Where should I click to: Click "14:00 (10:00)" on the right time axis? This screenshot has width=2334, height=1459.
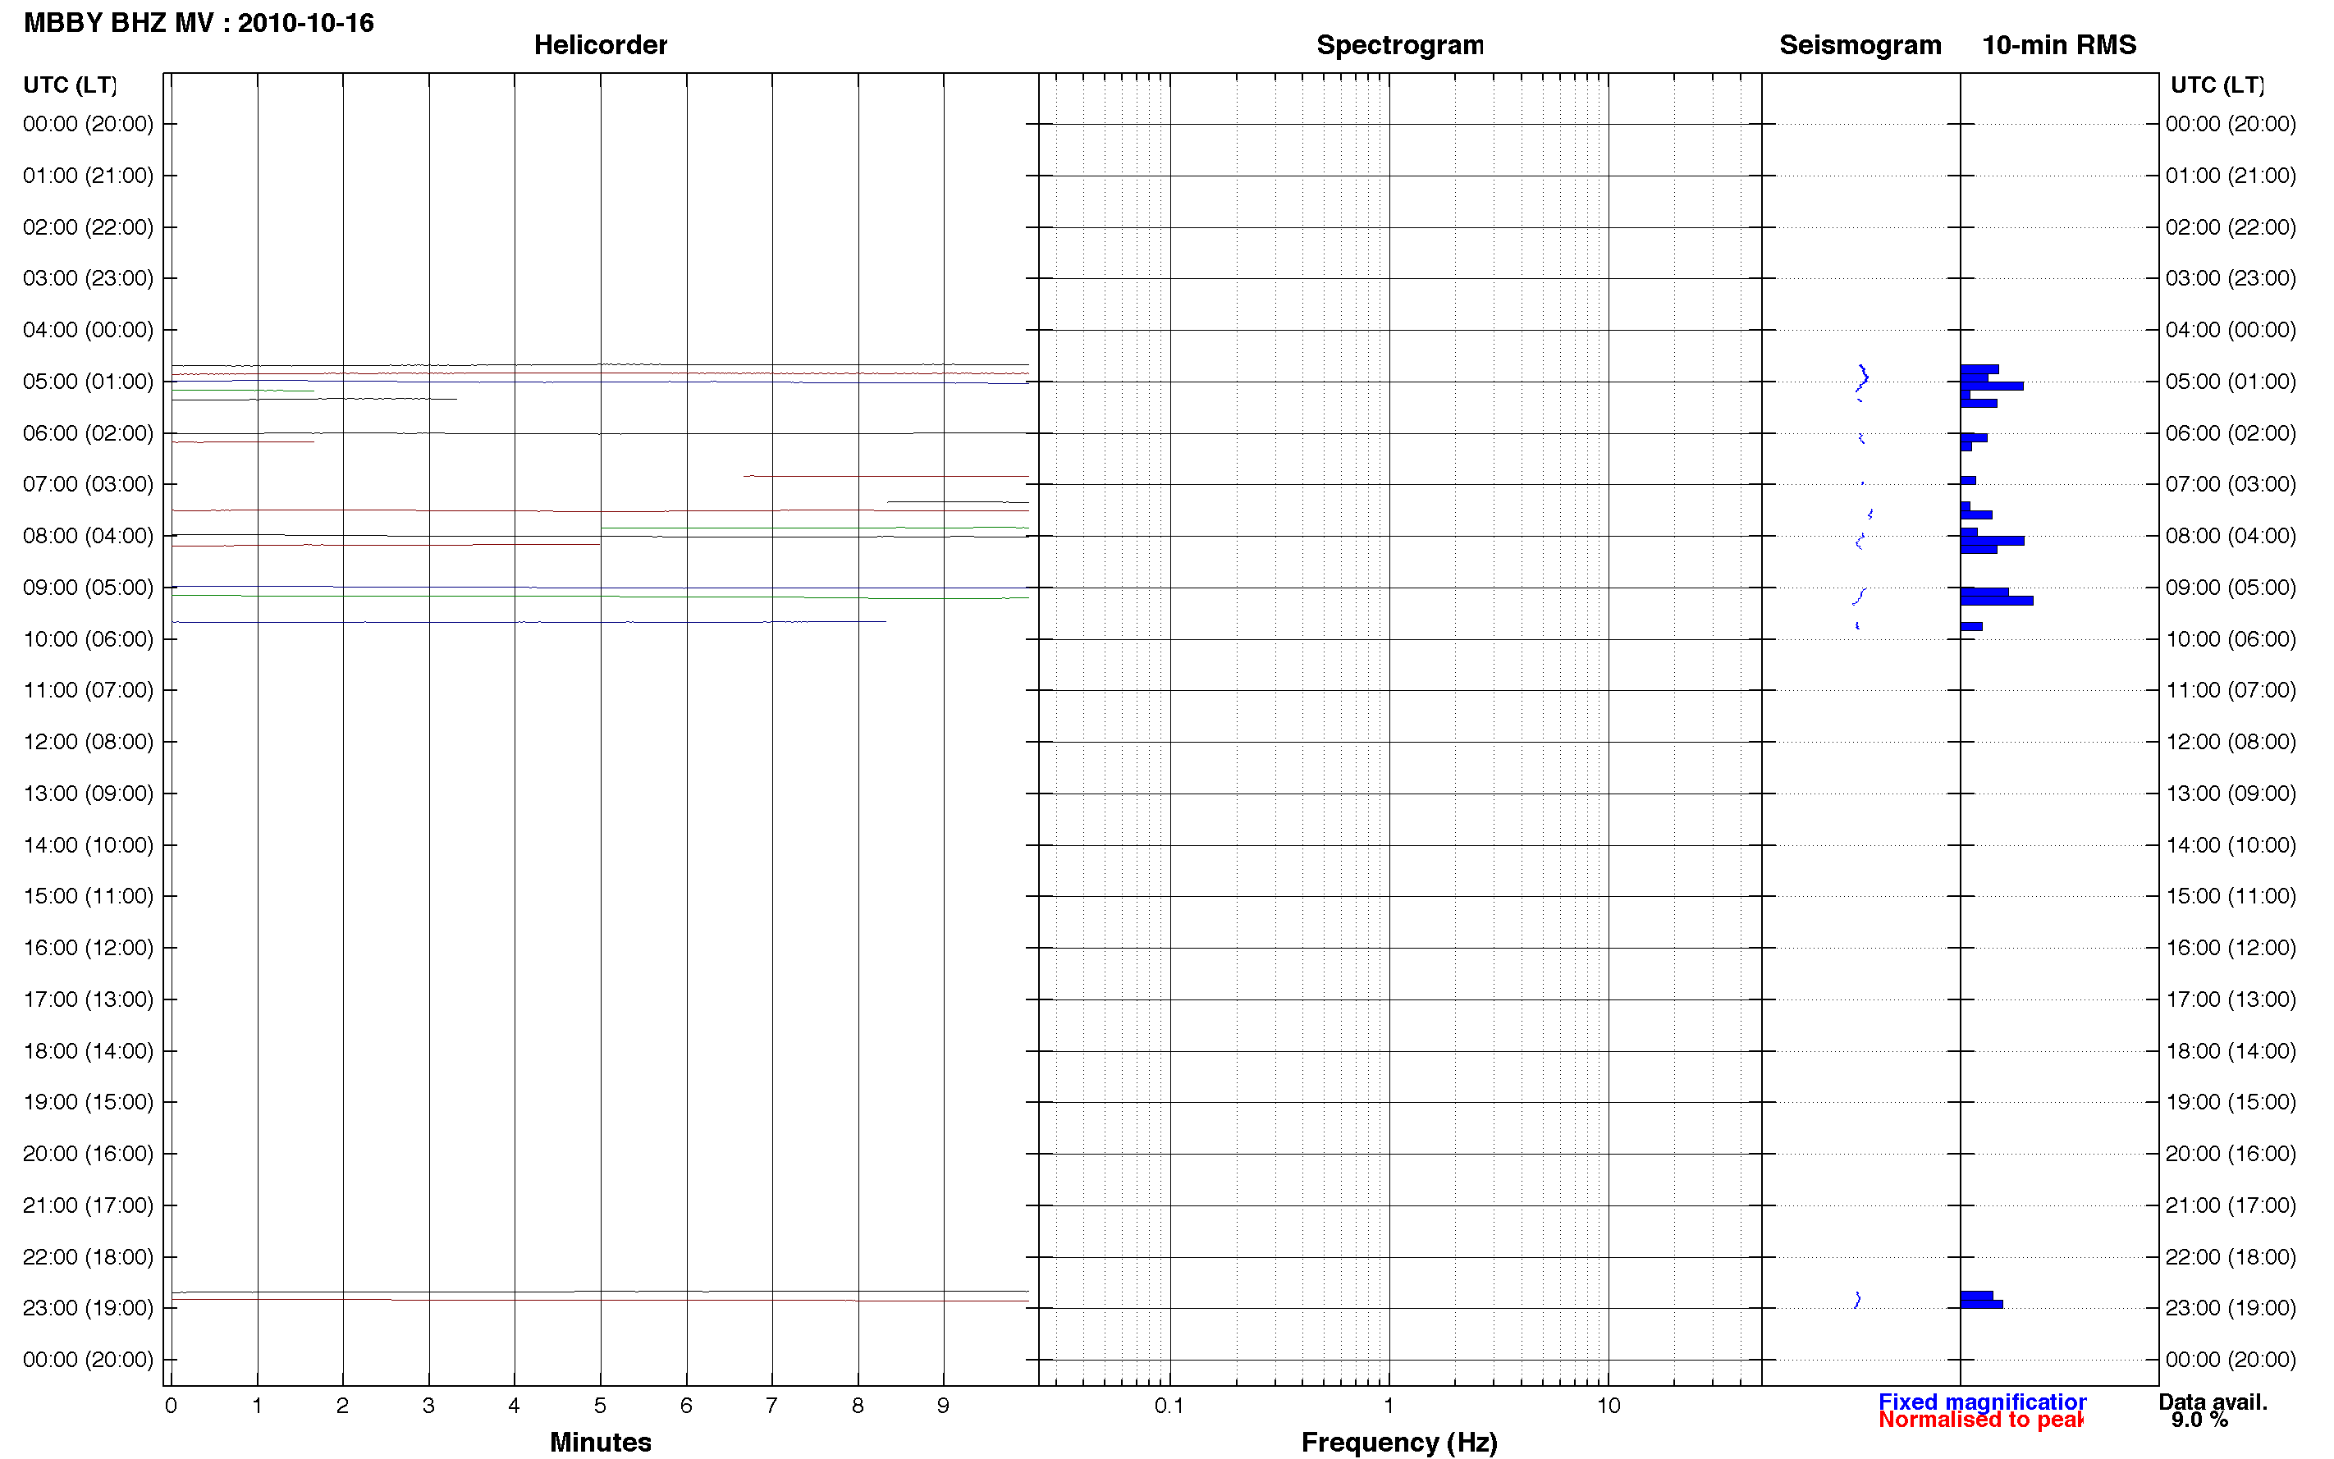pos(2231,845)
